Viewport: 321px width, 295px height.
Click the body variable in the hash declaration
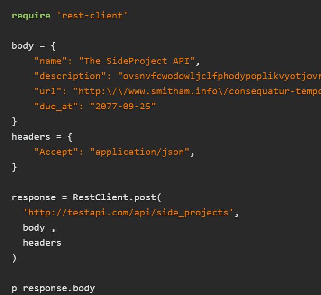click(x=22, y=46)
